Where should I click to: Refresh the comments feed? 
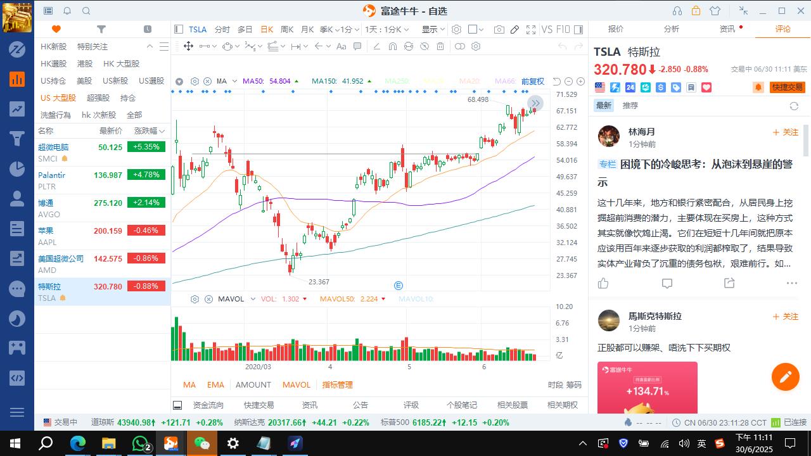[794, 106]
